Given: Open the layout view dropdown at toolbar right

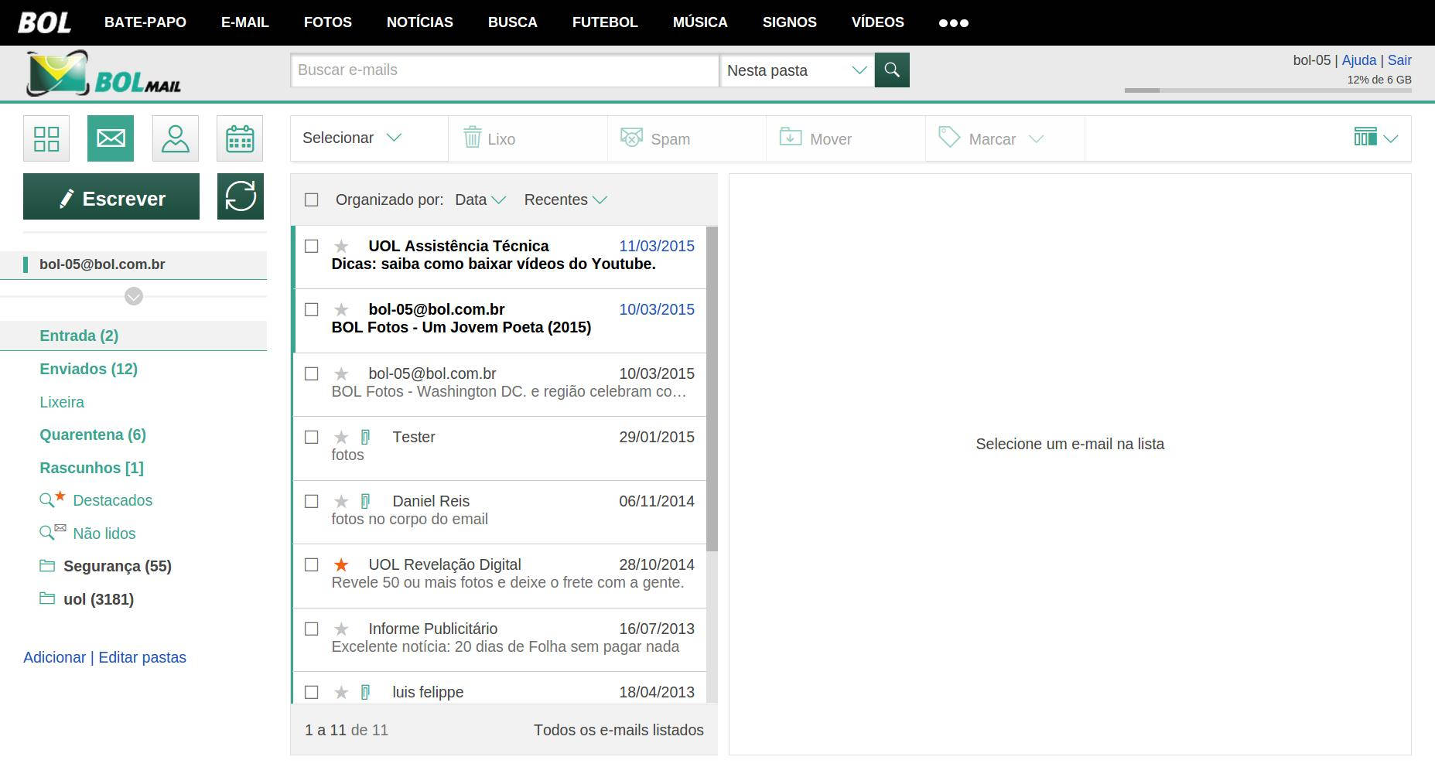Looking at the screenshot, I should pos(1376,138).
